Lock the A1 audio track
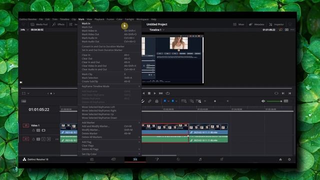The height and width of the screenshot is (180, 320). tap(33, 139)
